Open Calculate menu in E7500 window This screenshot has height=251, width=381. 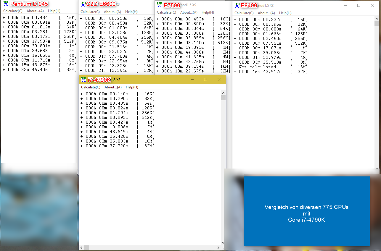pos(166,12)
